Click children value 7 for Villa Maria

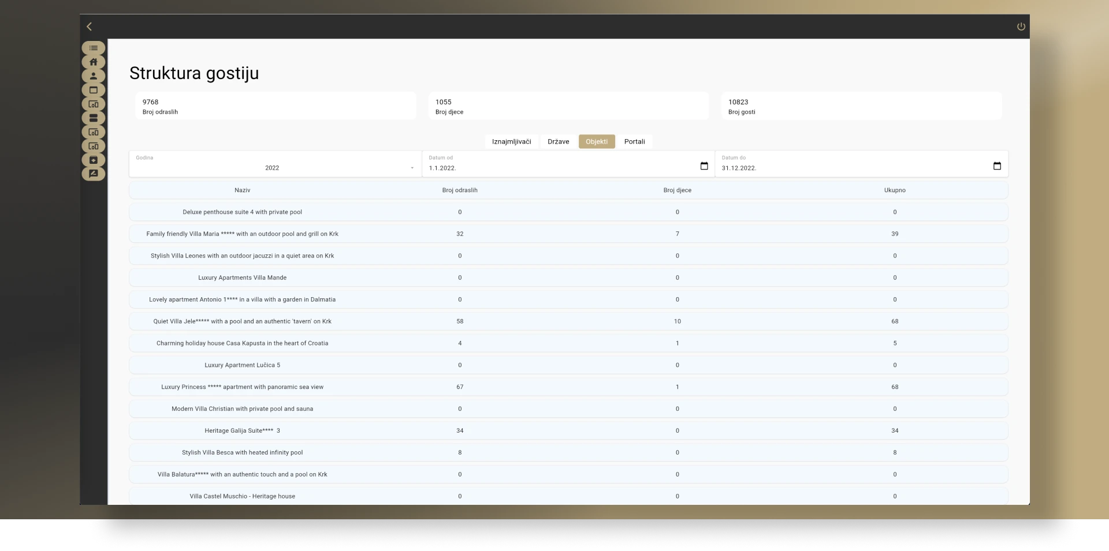tap(678, 234)
